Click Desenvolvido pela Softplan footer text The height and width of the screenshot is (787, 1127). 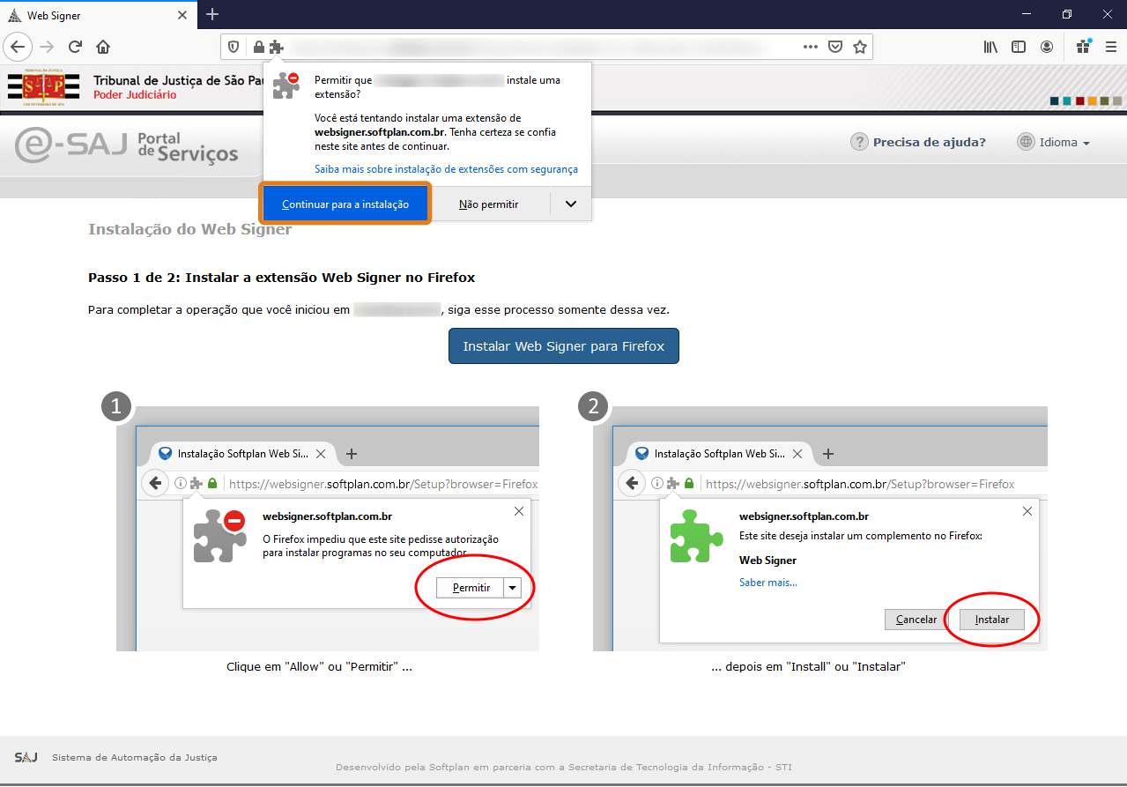point(564,768)
